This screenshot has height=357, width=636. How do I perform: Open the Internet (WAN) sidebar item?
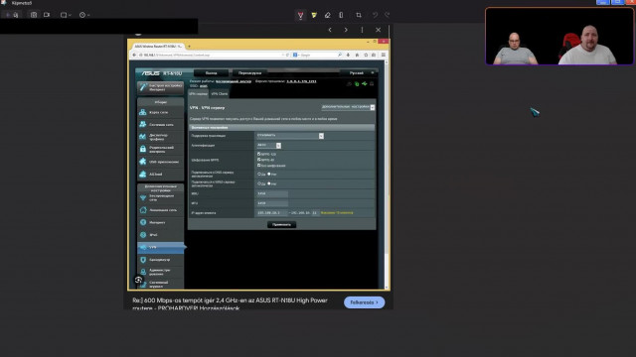coord(161,222)
